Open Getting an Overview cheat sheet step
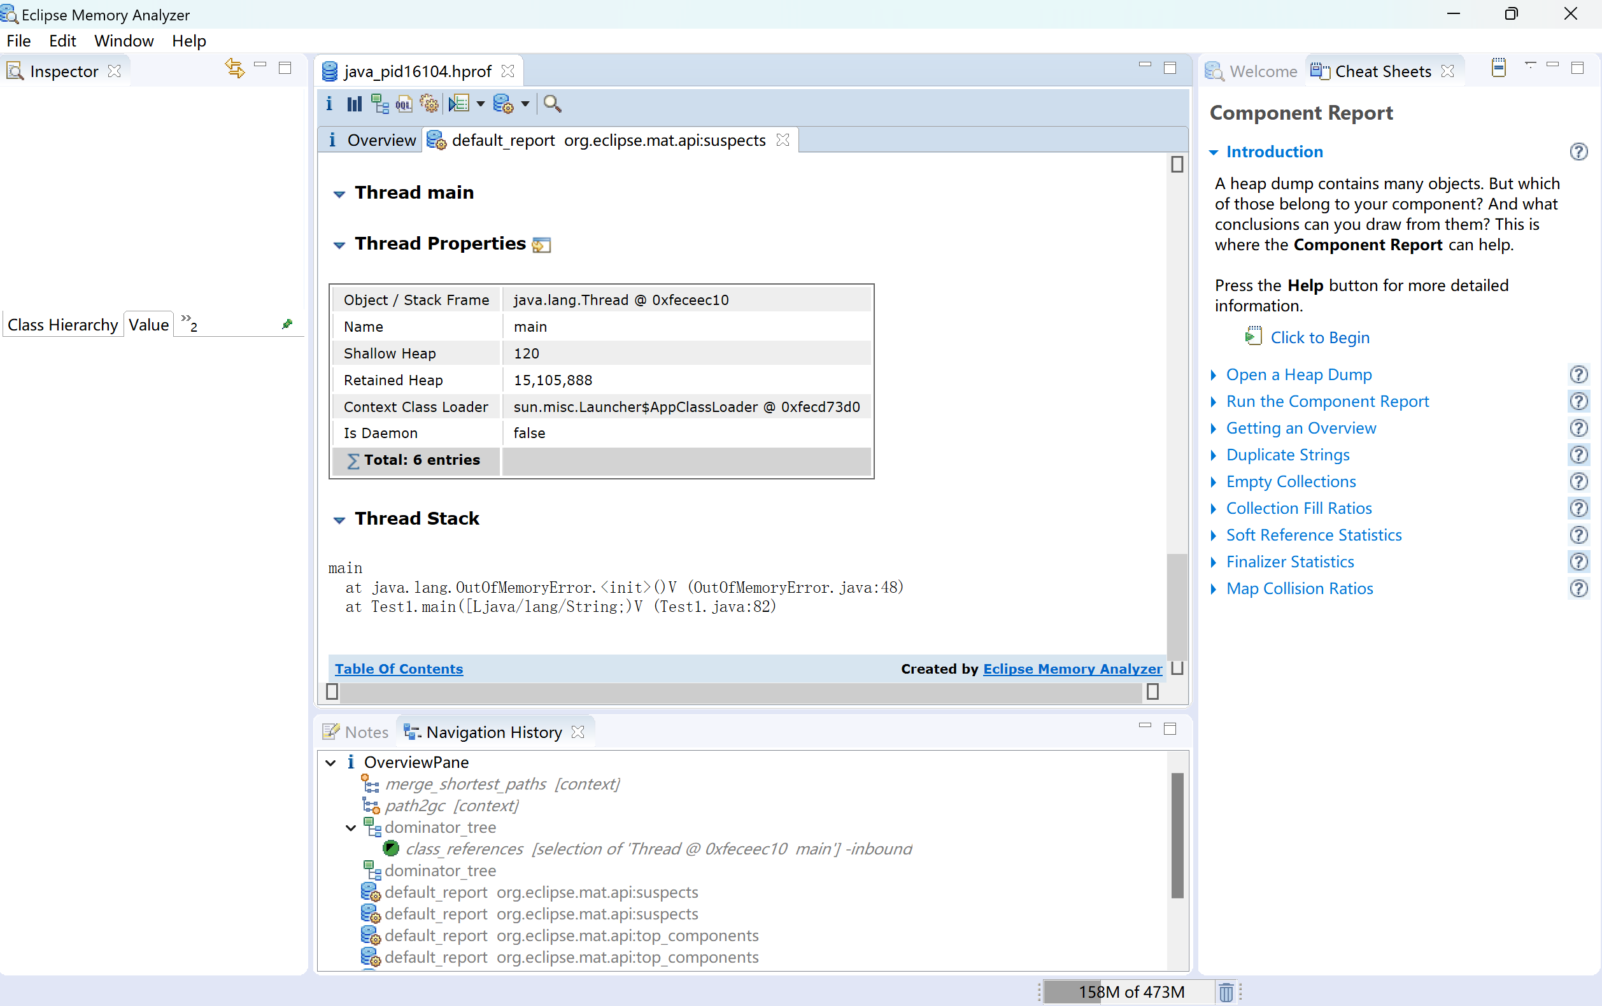The image size is (1602, 1006). pyautogui.click(x=1301, y=428)
